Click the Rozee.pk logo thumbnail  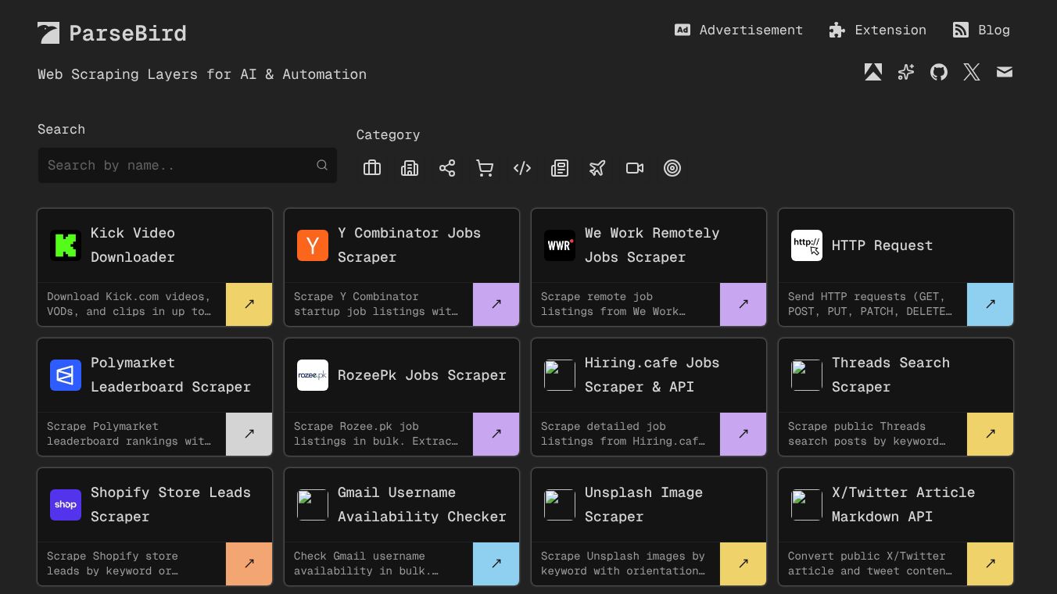(313, 375)
